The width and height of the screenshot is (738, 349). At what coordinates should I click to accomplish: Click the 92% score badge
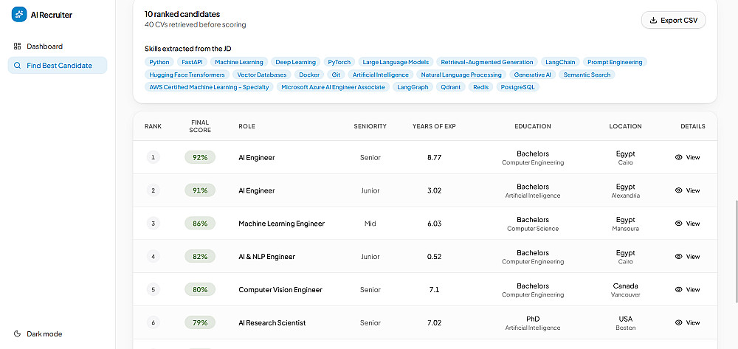click(x=200, y=158)
